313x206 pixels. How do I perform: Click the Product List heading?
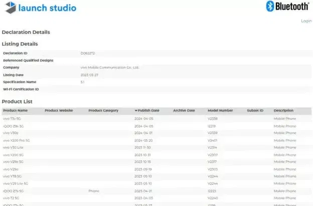click(x=17, y=101)
